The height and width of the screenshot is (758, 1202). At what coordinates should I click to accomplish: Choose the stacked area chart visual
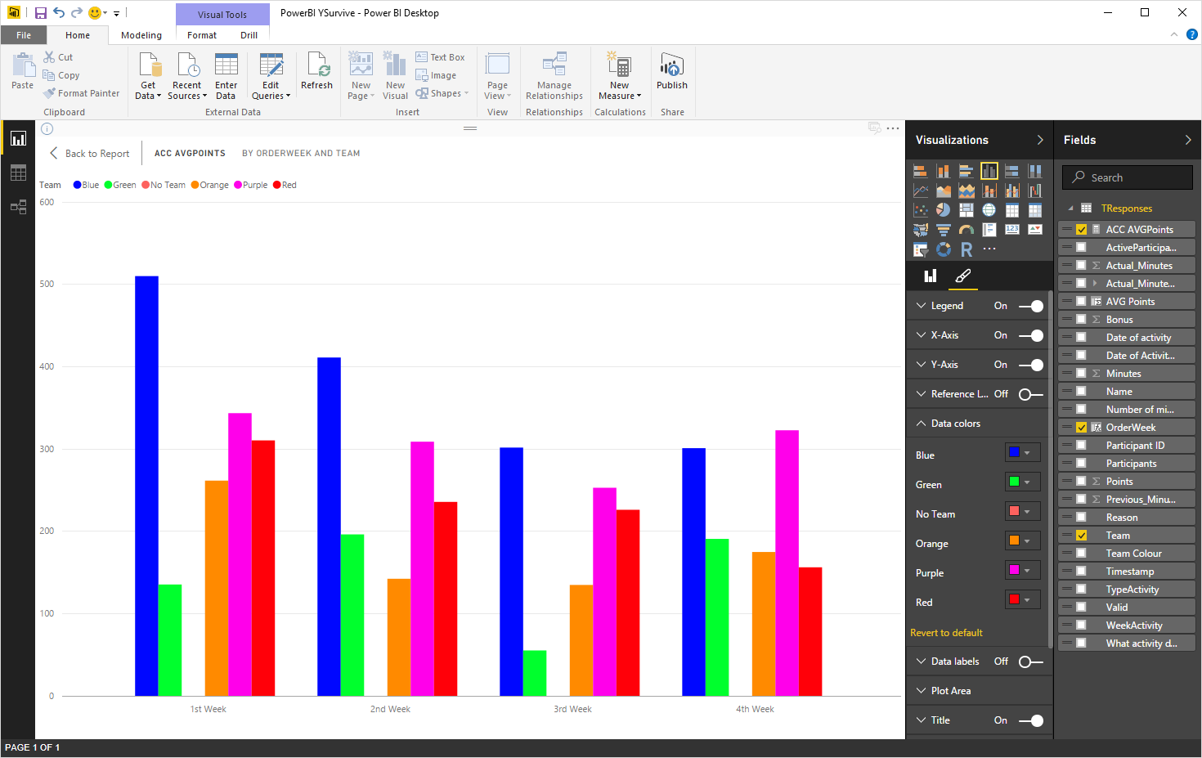click(967, 190)
